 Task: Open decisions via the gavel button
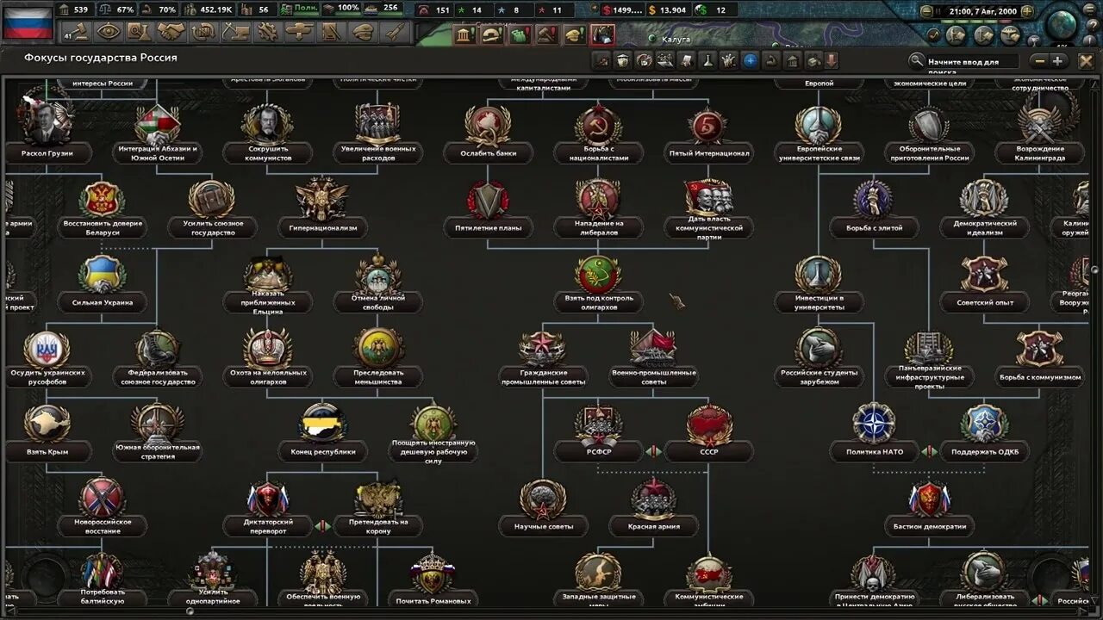[78, 32]
